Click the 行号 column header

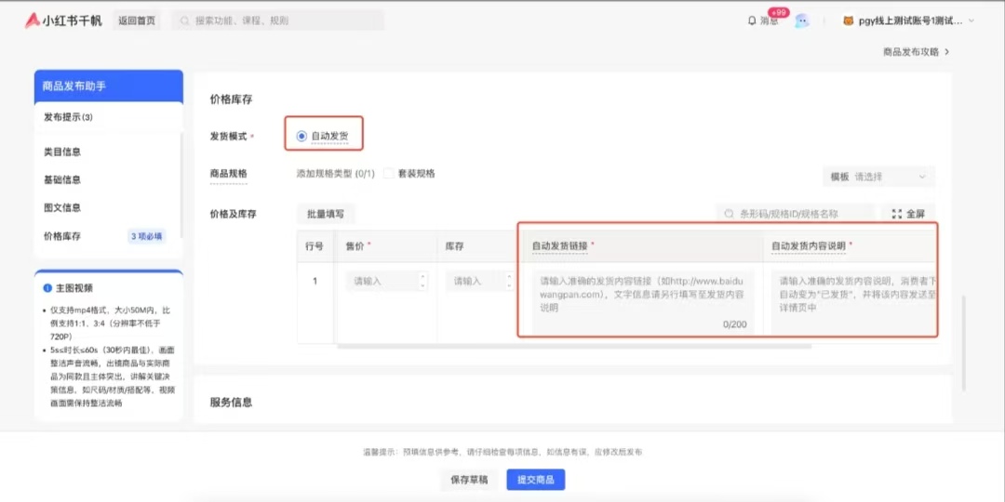(315, 245)
